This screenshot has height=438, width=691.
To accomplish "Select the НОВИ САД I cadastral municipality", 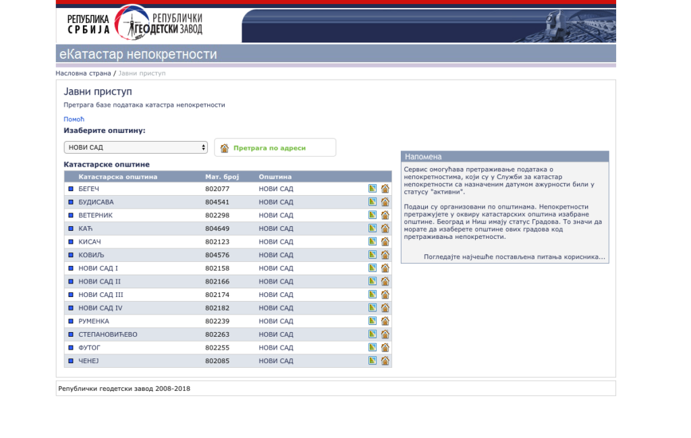I will (99, 268).
